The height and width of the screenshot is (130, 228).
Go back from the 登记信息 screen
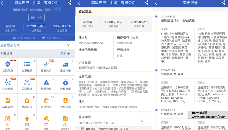(x=79, y=2)
